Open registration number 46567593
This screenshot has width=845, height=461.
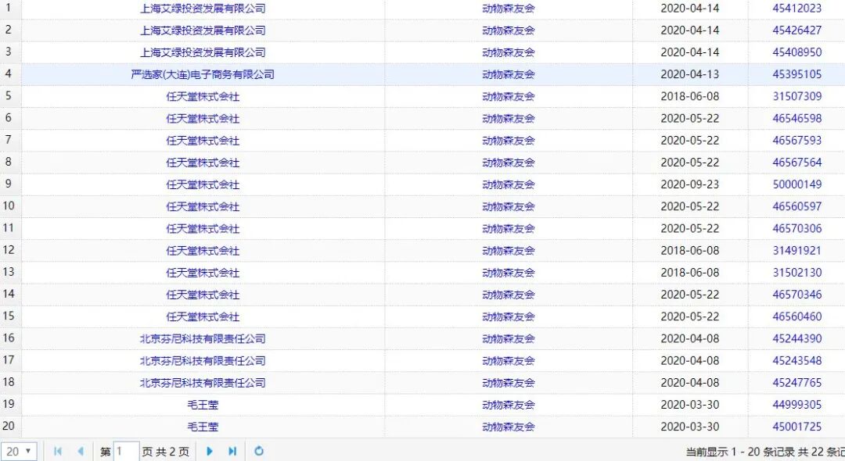pos(797,141)
